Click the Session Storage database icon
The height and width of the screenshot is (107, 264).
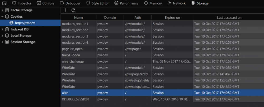[x=7, y=42]
